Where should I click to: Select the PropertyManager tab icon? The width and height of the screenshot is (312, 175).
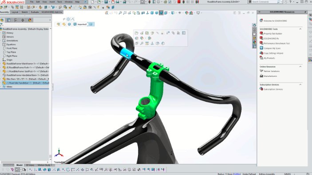(9, 20)
